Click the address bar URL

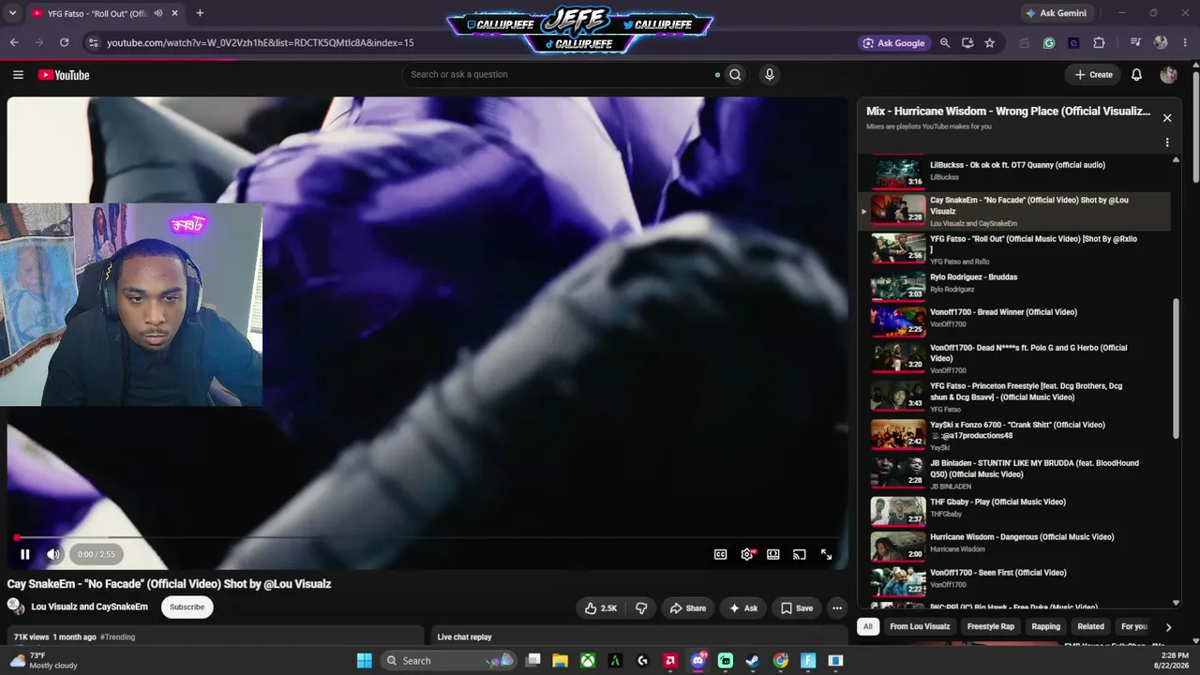pyautogui.click(x=261, y=43)
